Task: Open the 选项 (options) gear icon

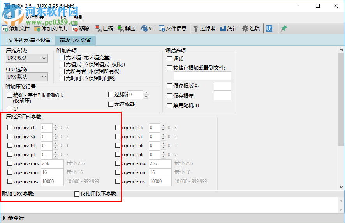Action: tap(245, 28)
